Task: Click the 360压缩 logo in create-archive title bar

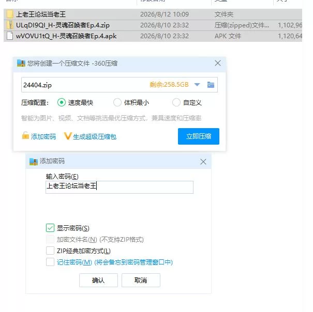Action: coord(21,63)
